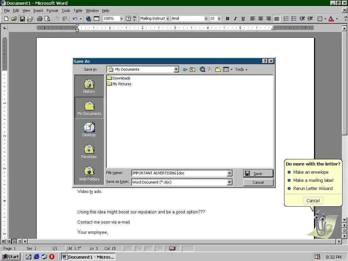Open the font size 10 dropdown
This screenshot has height=261, width=348.
click(x=219, y=19)
